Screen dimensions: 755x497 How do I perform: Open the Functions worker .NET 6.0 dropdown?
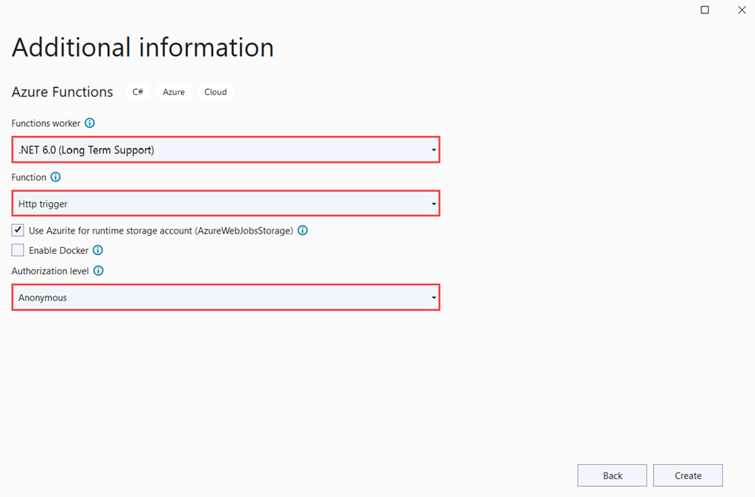pyautogui.click(x=226, y=149)
